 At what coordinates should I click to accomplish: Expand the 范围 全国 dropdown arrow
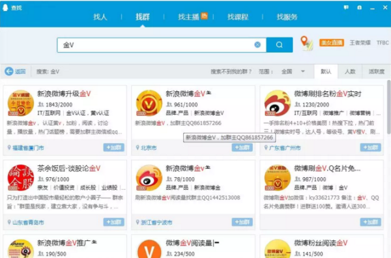(x=303, y=71)
